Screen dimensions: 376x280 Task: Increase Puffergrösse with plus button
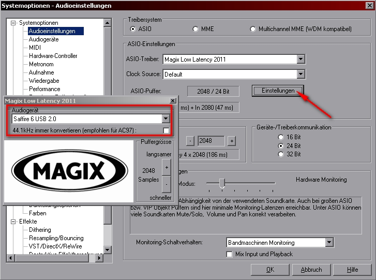(167, 167)
